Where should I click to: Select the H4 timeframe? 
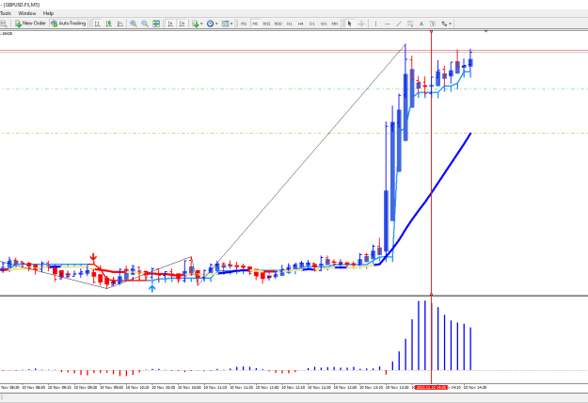[301, 24]
